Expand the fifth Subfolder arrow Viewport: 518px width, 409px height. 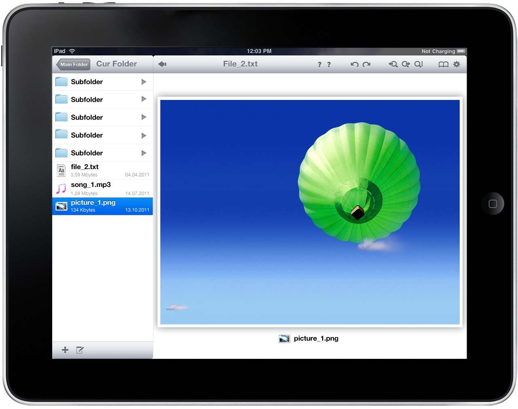[x=144, y=153]
